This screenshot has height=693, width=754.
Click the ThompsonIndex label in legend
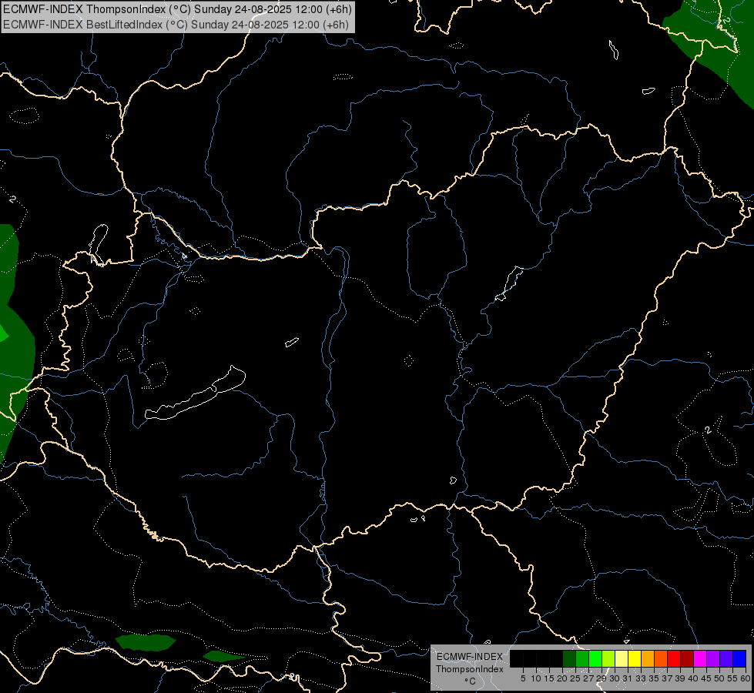click(x=470, y=669)
